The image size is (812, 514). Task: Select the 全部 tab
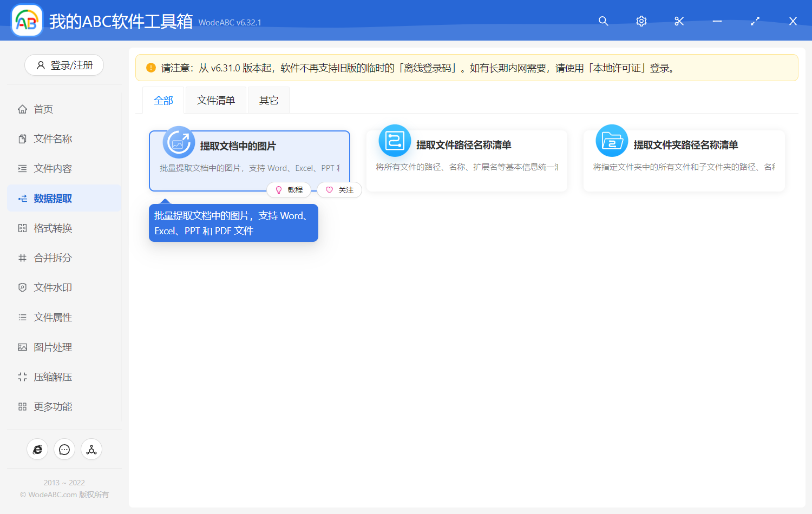tap(163, 100)
